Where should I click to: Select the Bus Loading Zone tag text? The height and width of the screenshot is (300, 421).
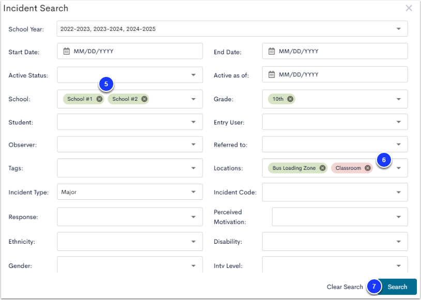294,168
